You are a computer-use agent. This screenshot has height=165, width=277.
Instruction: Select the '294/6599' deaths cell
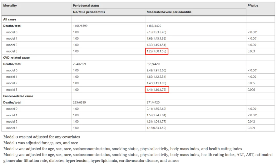(79, 64)
